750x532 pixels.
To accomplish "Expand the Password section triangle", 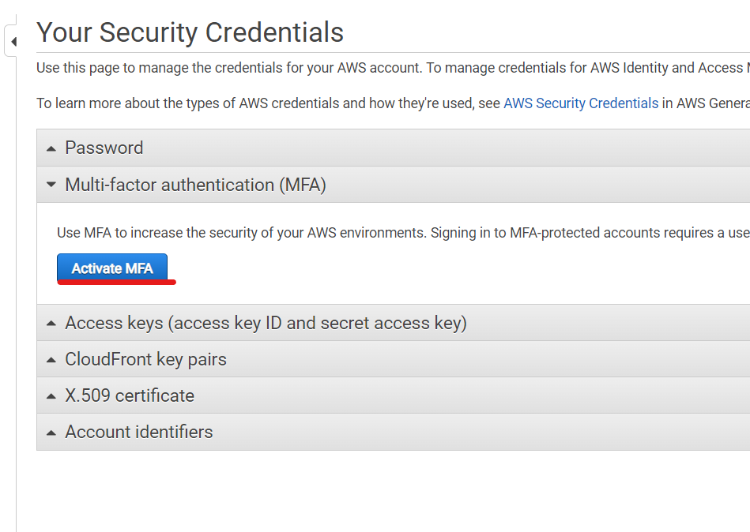I will (51, 149).
